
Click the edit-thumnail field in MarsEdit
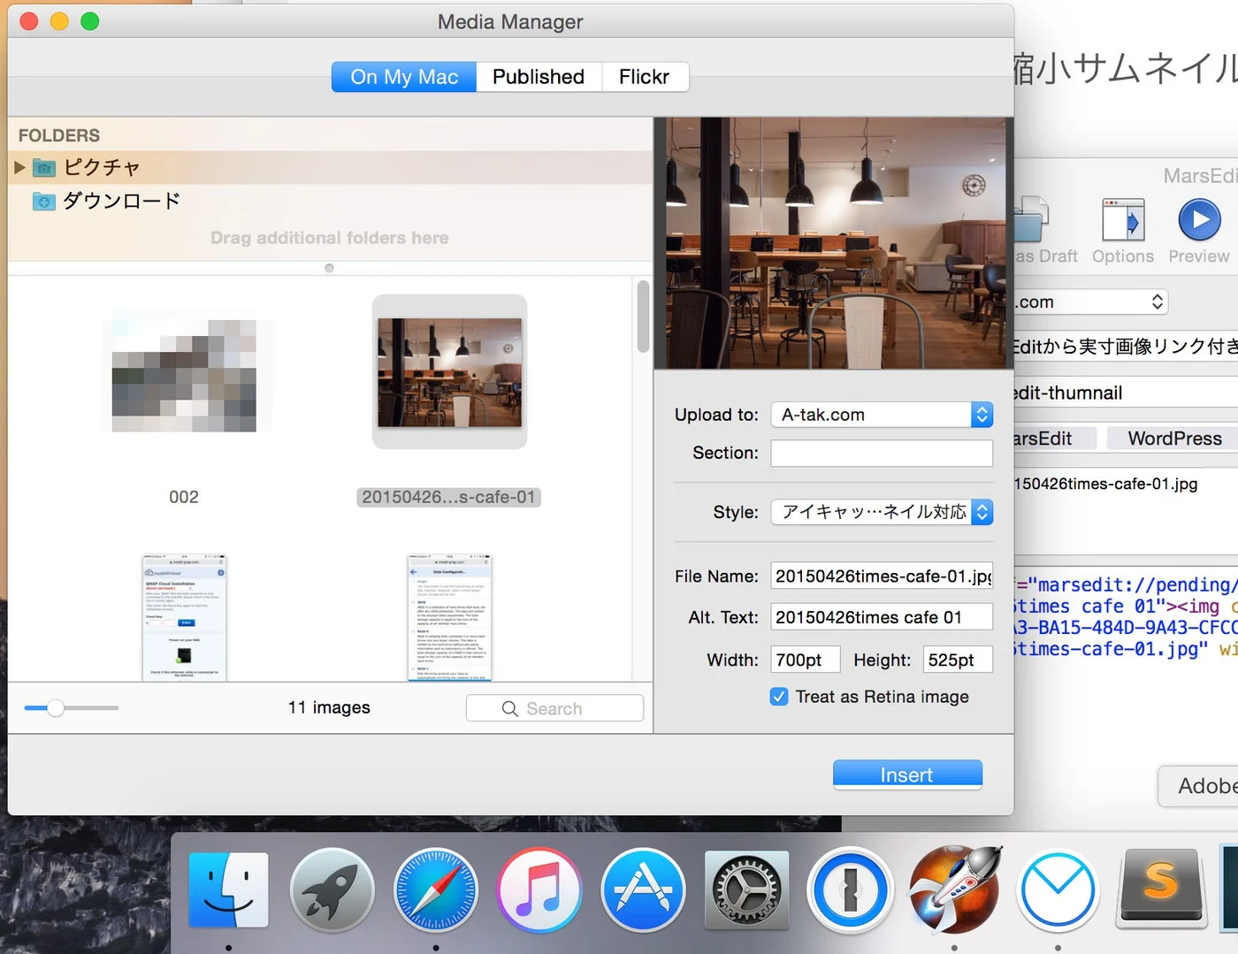1125,393
